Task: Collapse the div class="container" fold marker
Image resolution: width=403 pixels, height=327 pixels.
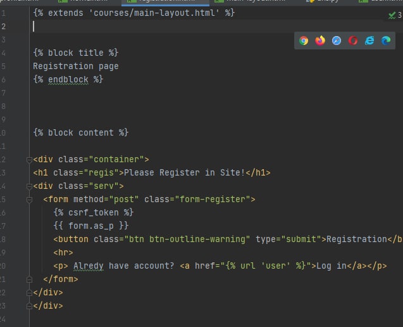Action: tap(29, 160)
